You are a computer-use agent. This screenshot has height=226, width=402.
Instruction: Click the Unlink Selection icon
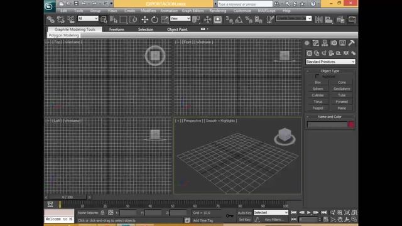(x=60, y=19)
